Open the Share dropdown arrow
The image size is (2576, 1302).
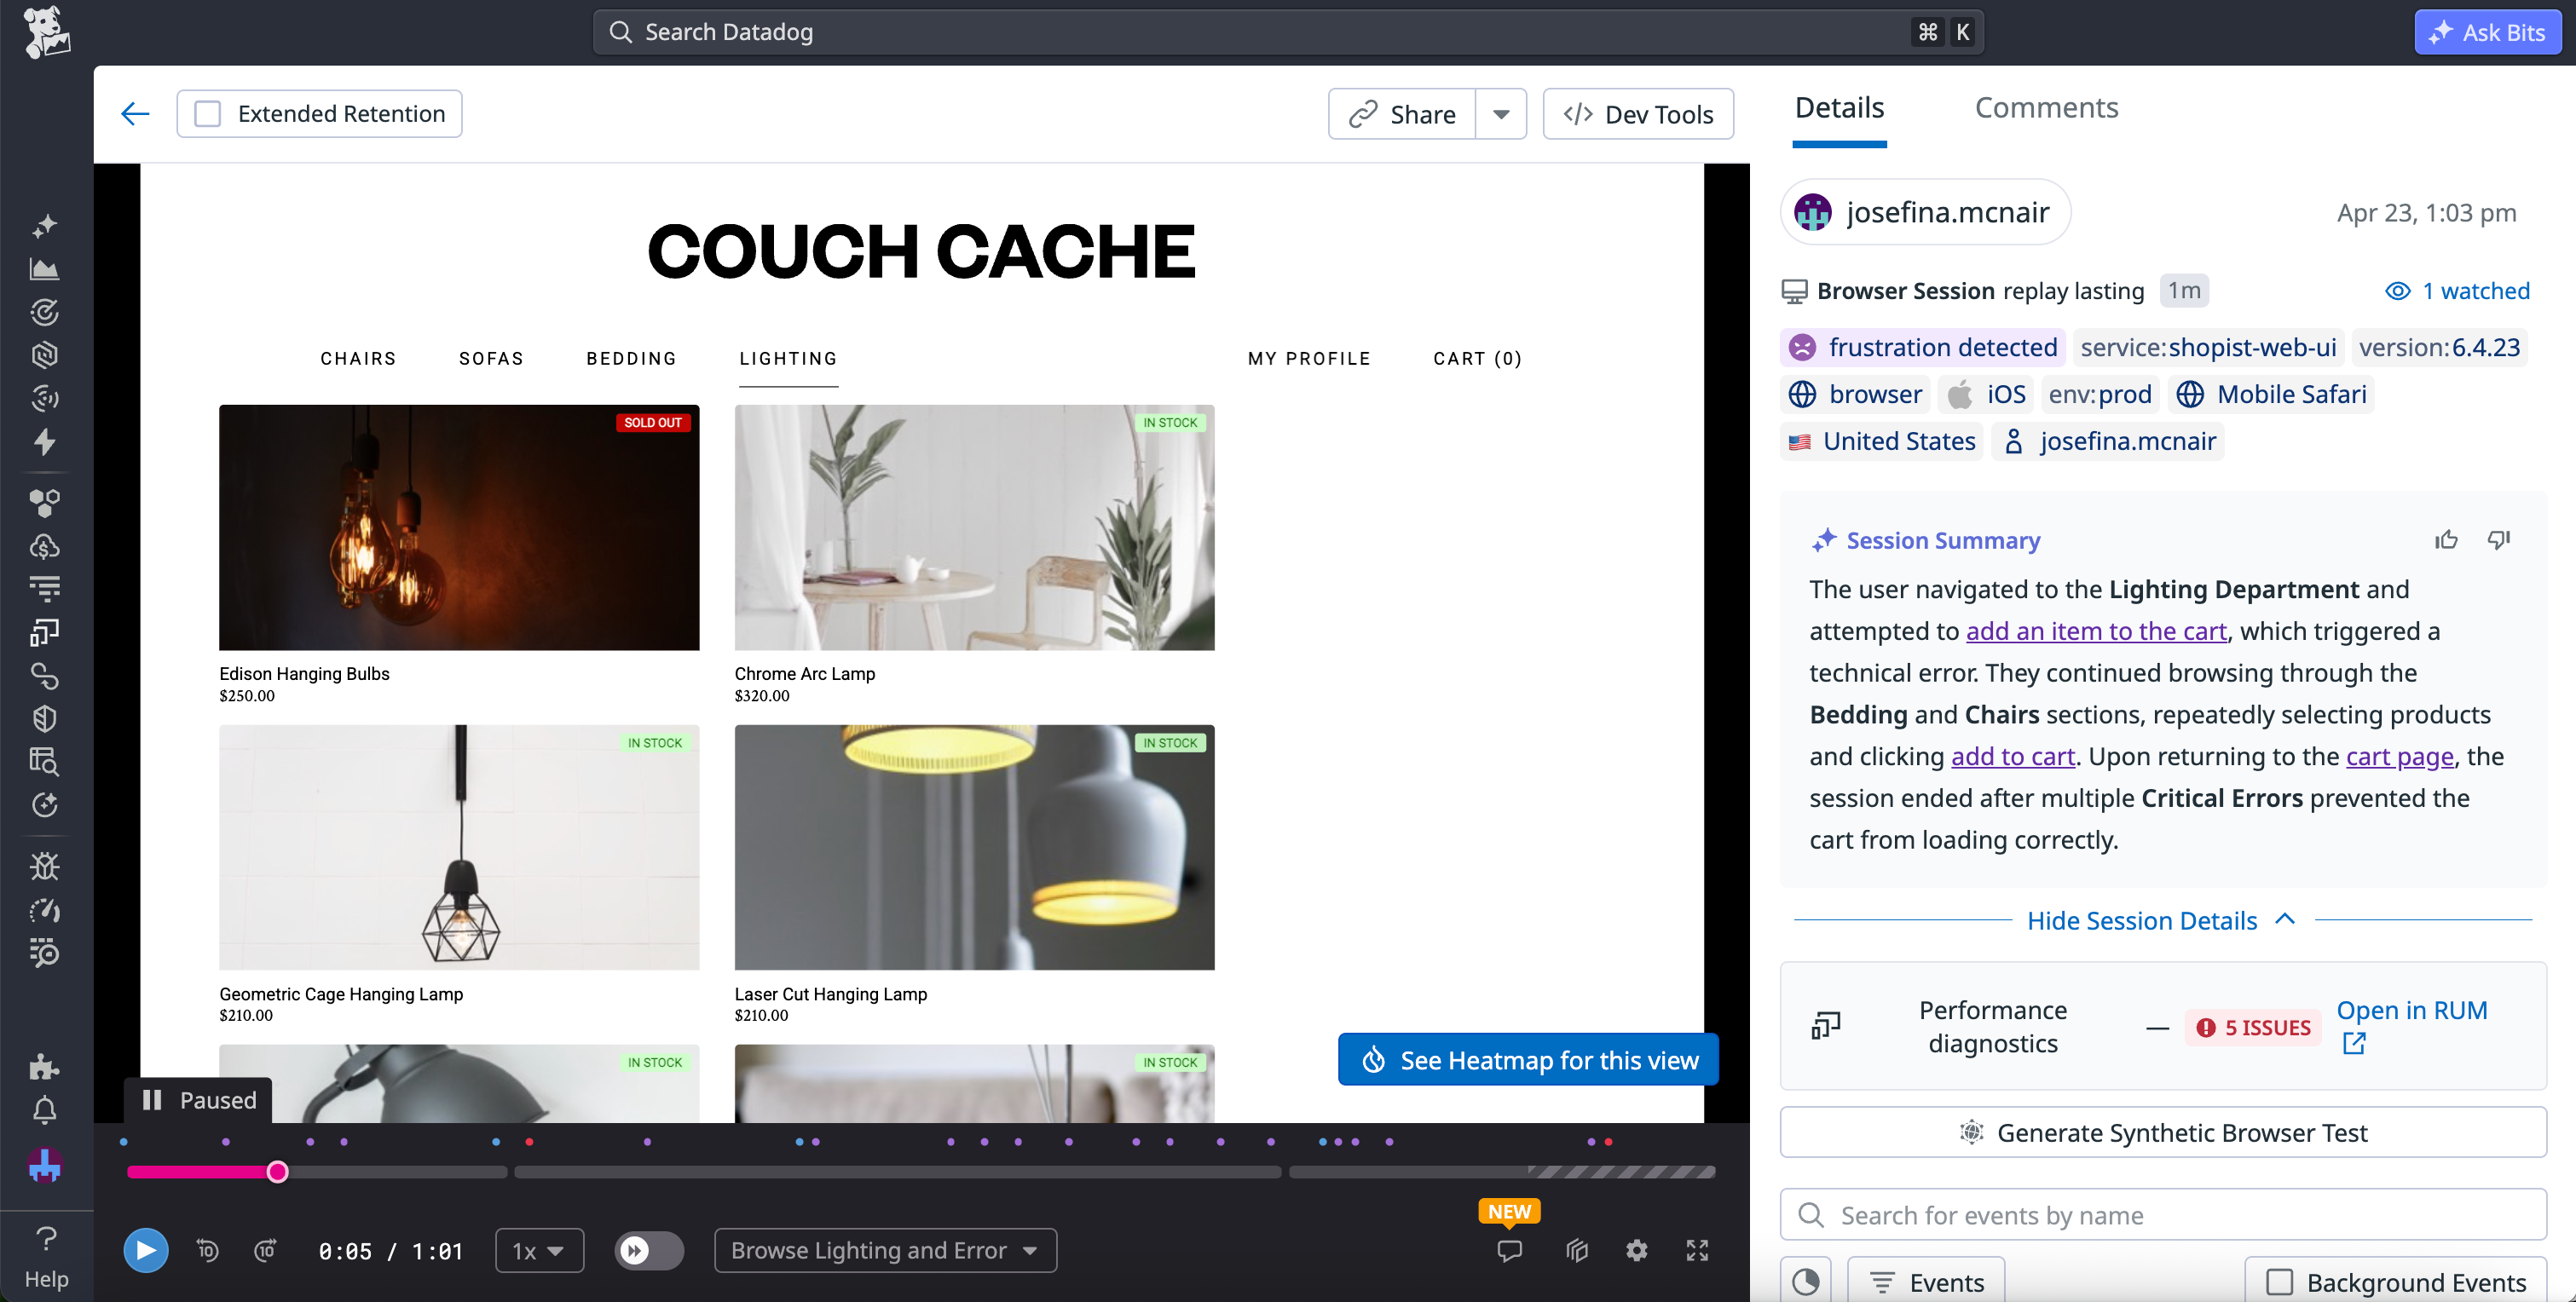tap(1501, 114)
